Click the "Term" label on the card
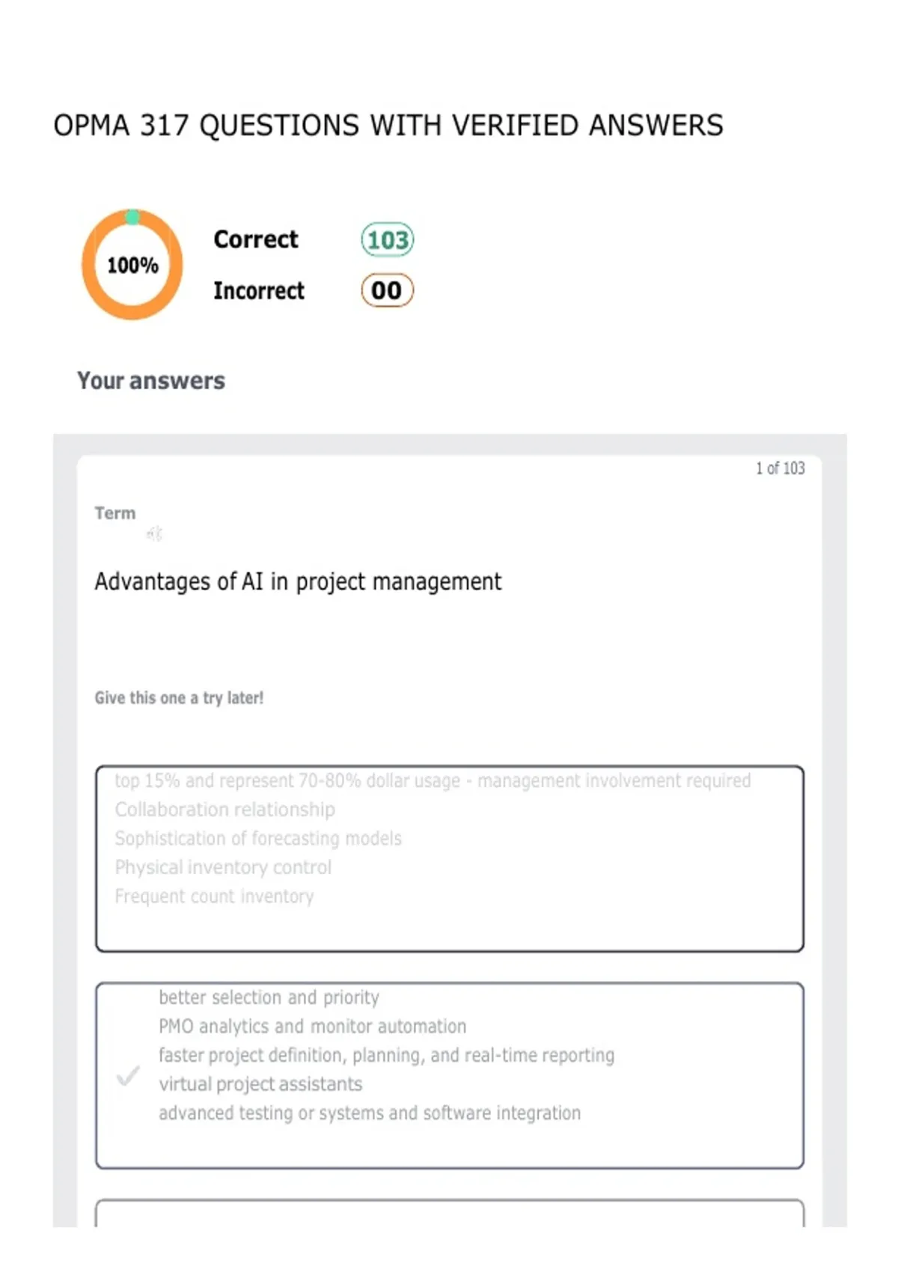Image resolution: width=898 pixels, height=1272 pixels. [115, 513]
